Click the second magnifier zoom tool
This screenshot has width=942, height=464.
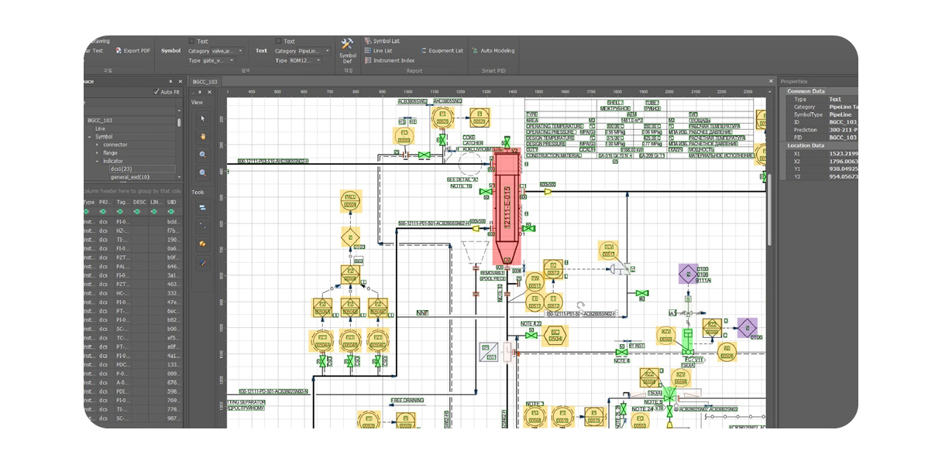203,172
